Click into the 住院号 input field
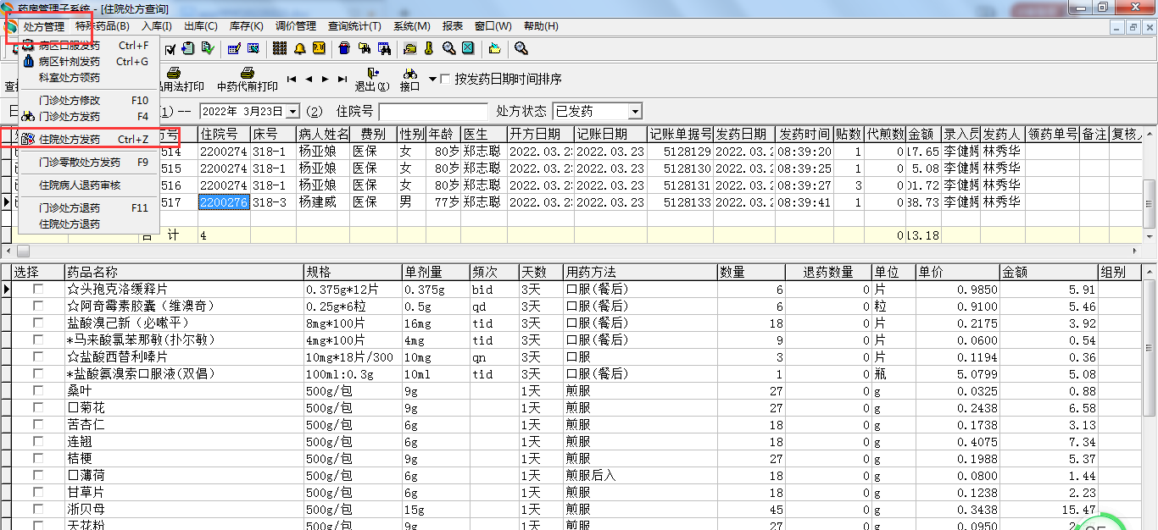The height and width of the screenshot is (530, 1158). coord(433,112)
